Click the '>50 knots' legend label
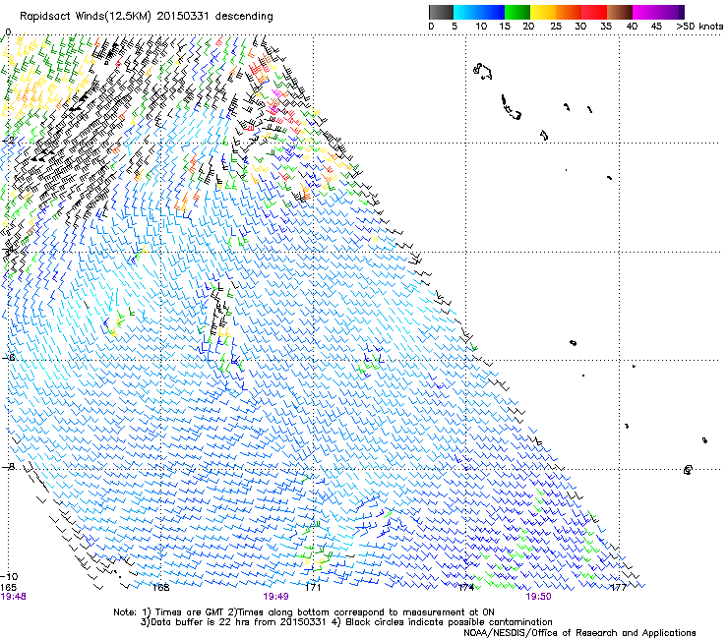 coord(699,27)
